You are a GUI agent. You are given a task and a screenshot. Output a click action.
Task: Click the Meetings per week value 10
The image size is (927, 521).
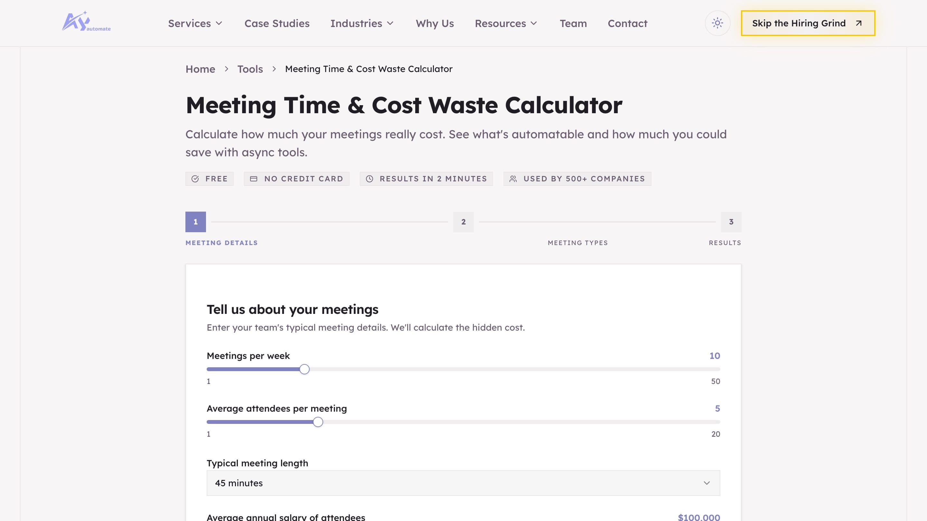click(x=714, y=356)
